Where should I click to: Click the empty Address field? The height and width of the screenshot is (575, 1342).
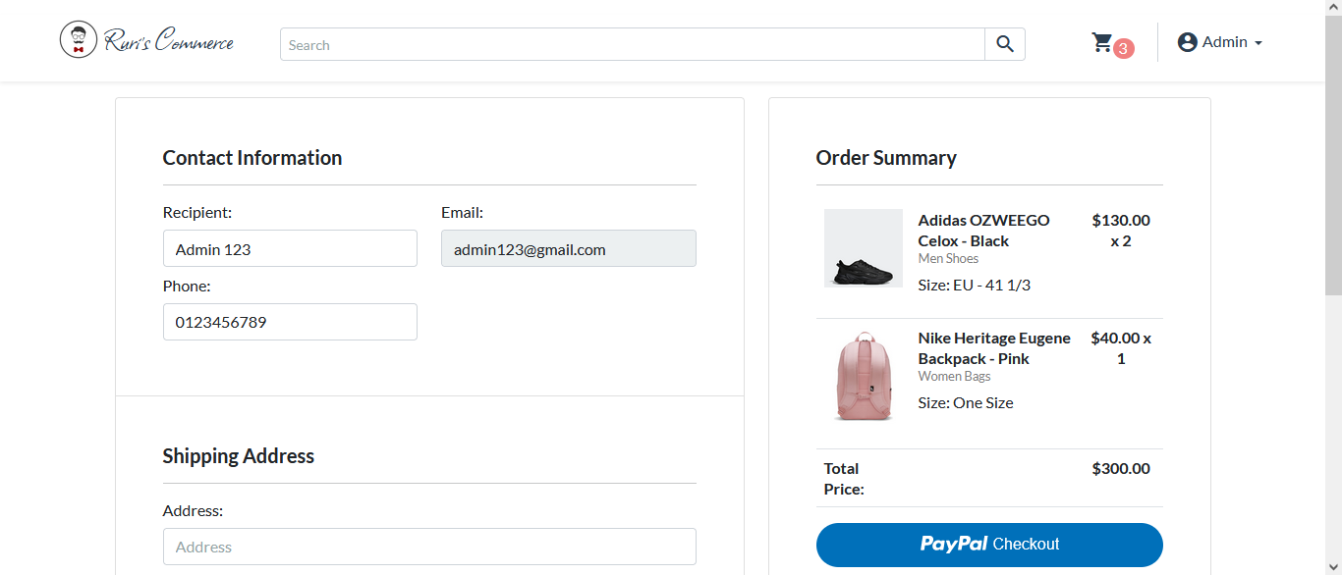point(429,547)
